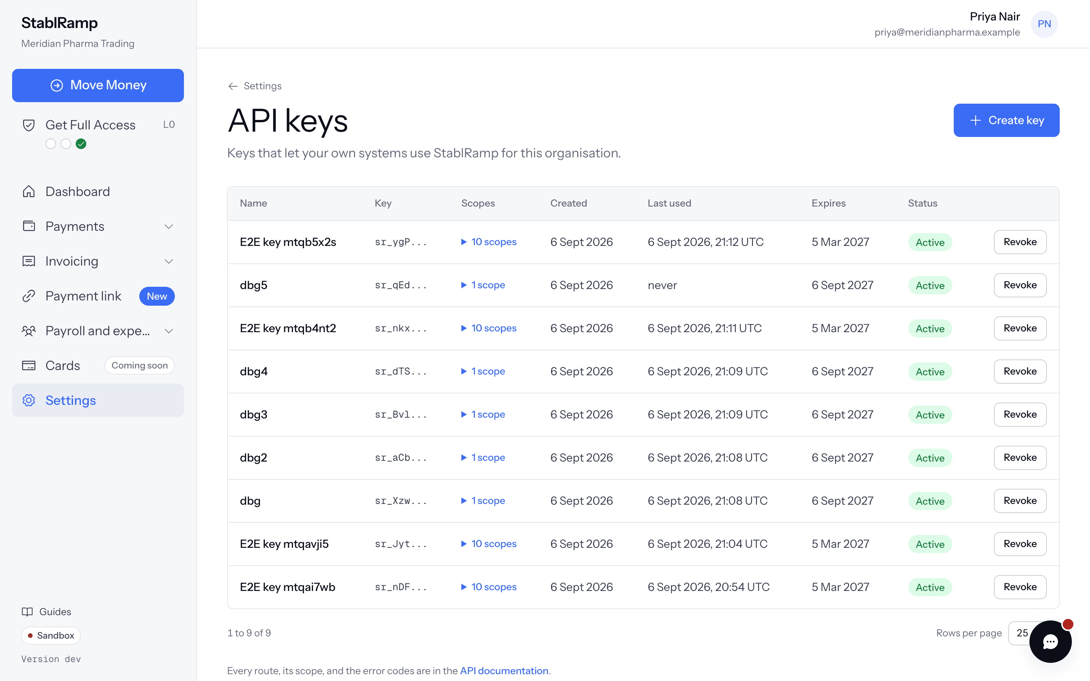Click the Last used column header

click(x=669, y=203)
